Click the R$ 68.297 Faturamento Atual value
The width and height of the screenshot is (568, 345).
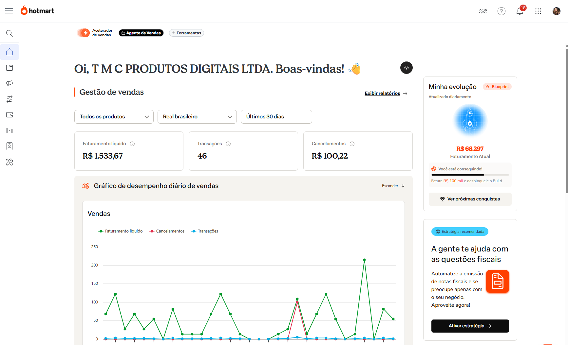(470, 149)
